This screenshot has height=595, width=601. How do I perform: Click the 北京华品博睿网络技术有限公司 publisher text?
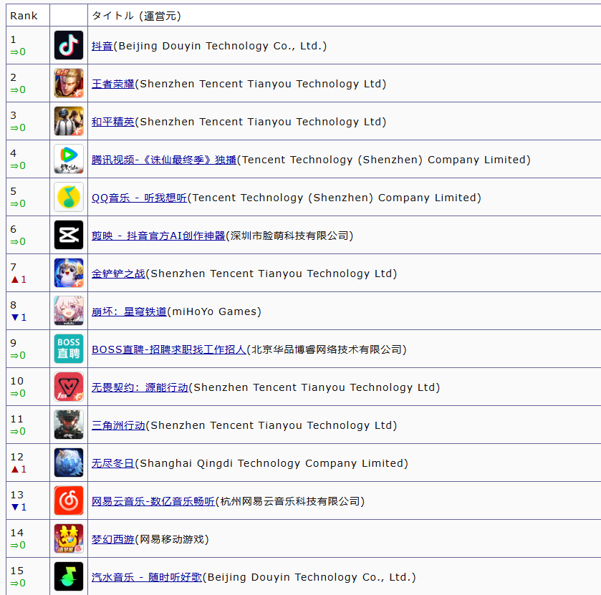[327, 349]
